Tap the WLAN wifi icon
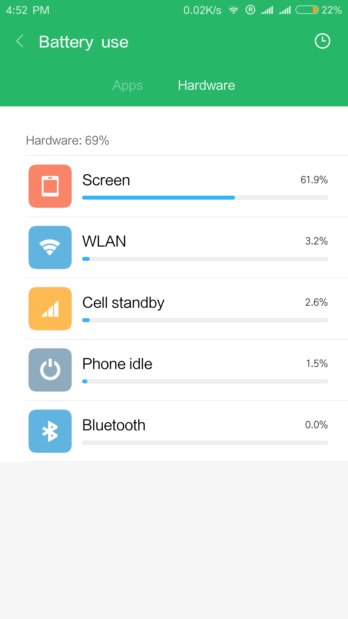348x619 pixels. (x=50, y=247)
